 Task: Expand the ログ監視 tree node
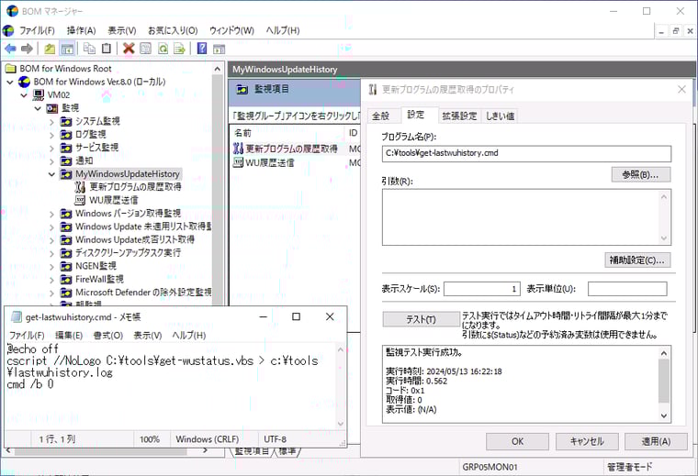(51, 135)
